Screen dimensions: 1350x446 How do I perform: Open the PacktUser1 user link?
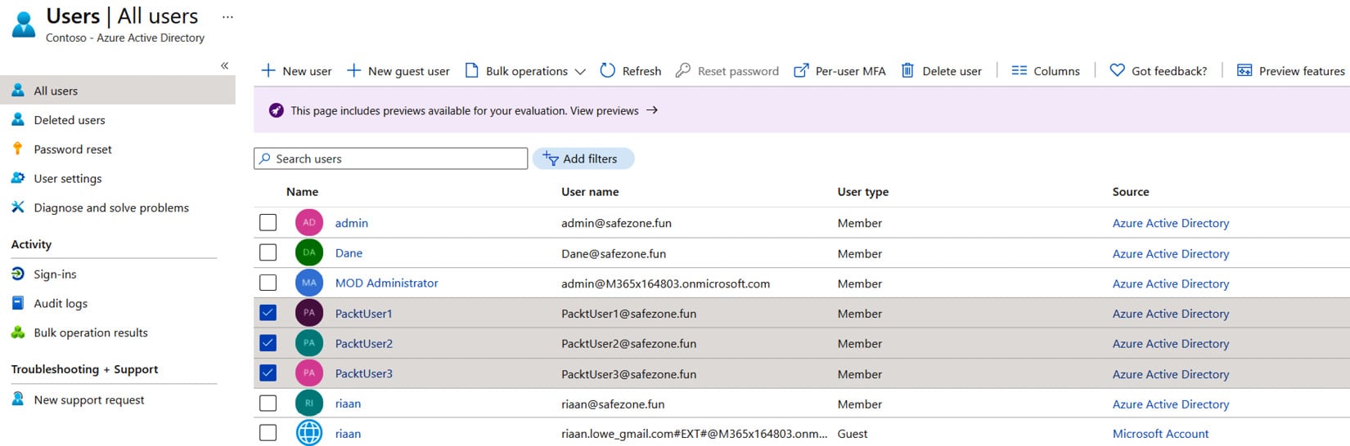(x=364, y=314)
